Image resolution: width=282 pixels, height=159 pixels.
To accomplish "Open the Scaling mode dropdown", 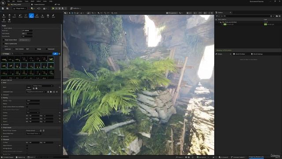I will click(x=33, y=113).
